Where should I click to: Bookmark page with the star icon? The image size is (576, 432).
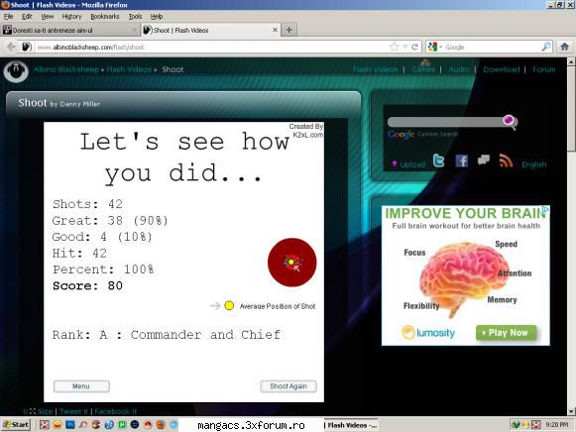click(395, 47)
